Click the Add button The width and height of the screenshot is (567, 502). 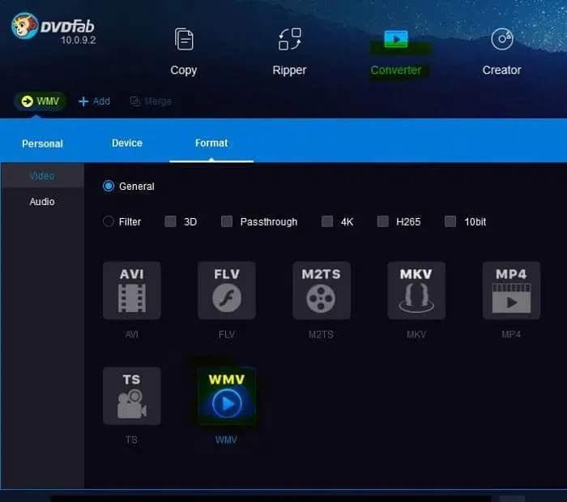tap(94, 101)
